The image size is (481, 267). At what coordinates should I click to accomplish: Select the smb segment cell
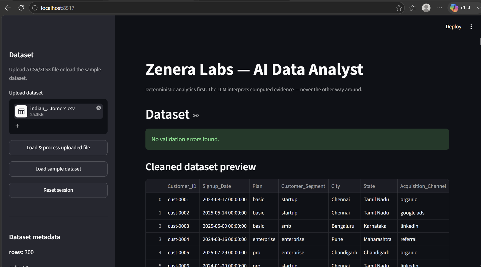tap(303, 226)
